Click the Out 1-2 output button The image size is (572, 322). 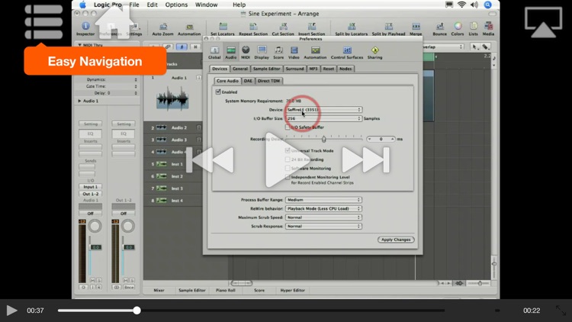point(91,194)
